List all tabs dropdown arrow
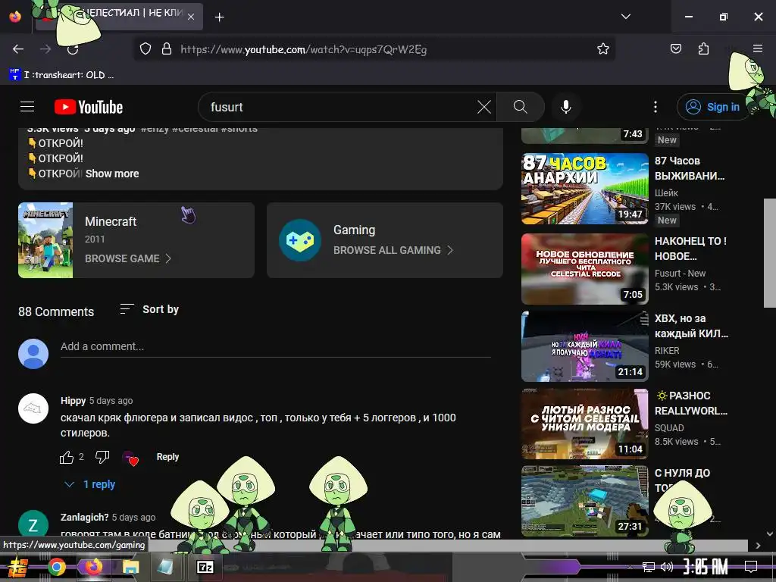Viewport: 776px width, 582px height. (625, 17)
